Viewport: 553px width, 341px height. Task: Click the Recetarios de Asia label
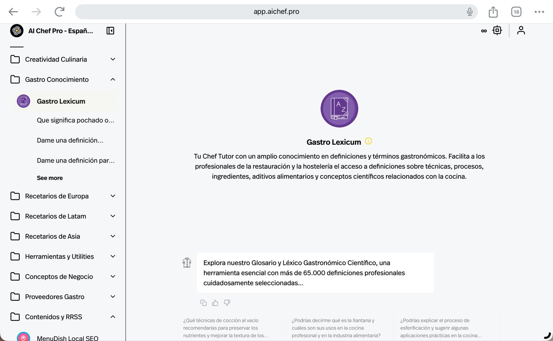click(53, 236)
